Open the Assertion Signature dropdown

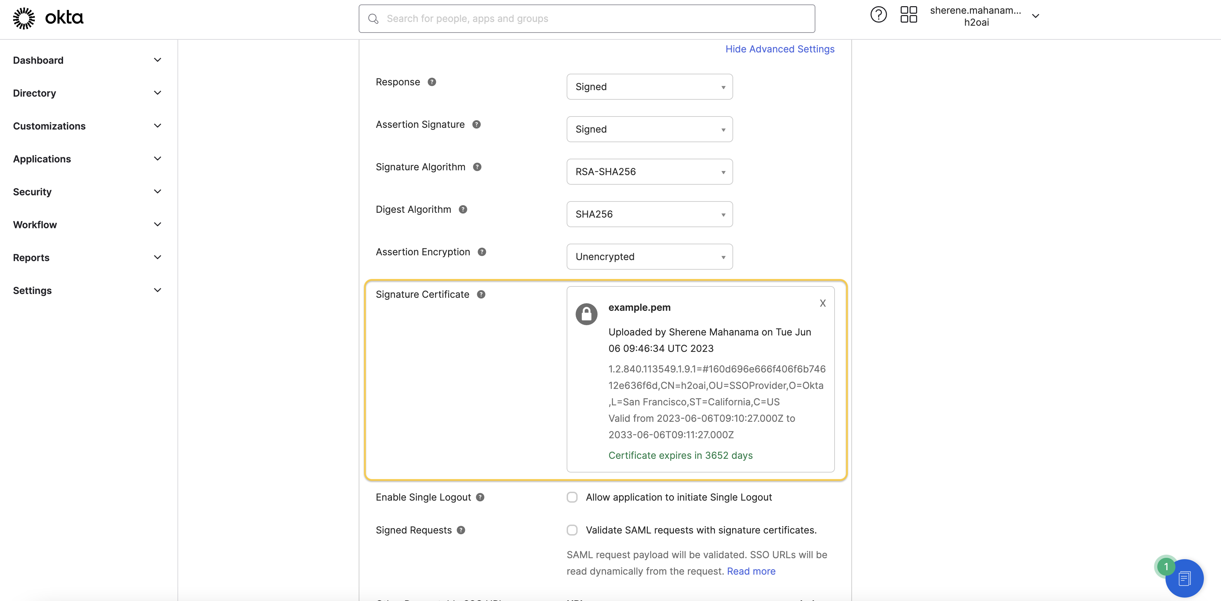point(649,130)
